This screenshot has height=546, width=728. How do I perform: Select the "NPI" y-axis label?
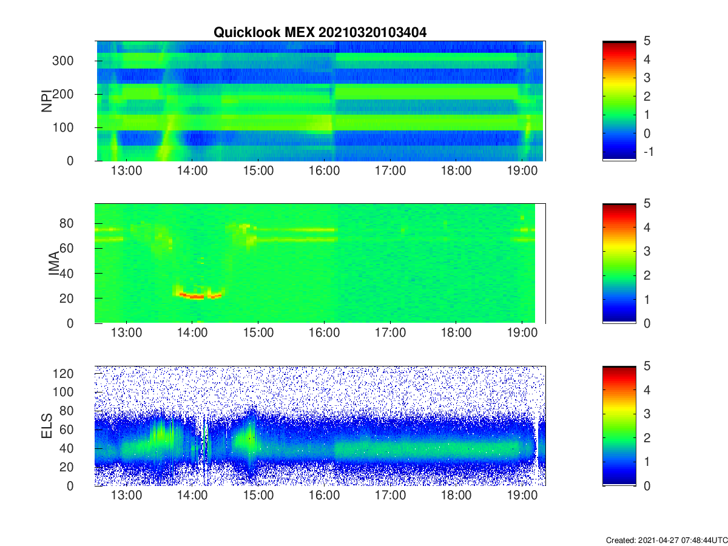[x=47, y=101]
